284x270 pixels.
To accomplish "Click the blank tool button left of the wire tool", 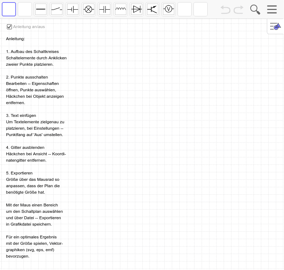I will point(25,9).
